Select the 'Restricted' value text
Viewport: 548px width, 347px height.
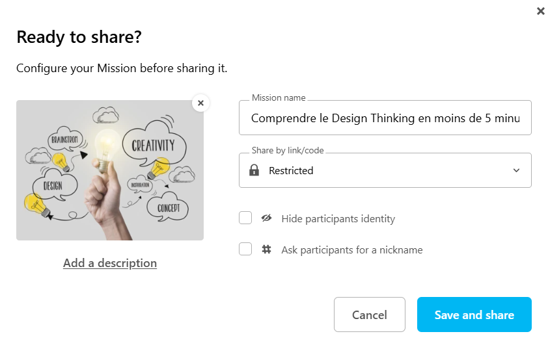[x=291, y=170]
